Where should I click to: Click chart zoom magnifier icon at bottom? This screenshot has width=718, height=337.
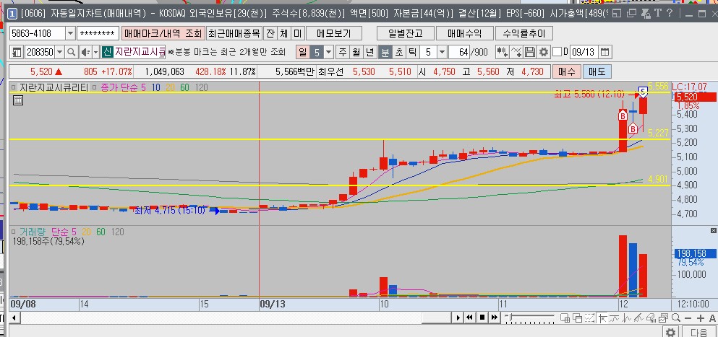[676, 318]
